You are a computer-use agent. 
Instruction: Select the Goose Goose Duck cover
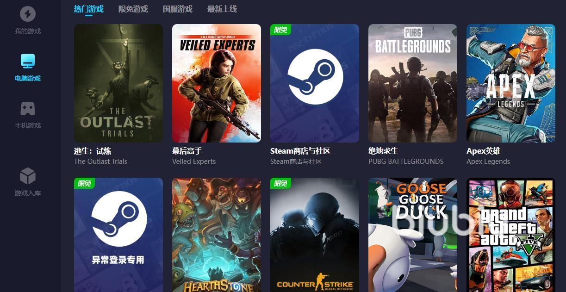tap(413, 235)
